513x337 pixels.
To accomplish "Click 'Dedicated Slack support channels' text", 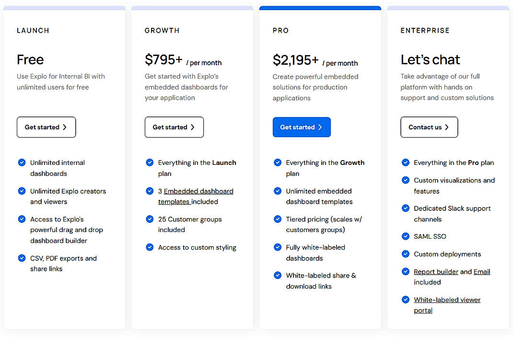I will point(452,214).
